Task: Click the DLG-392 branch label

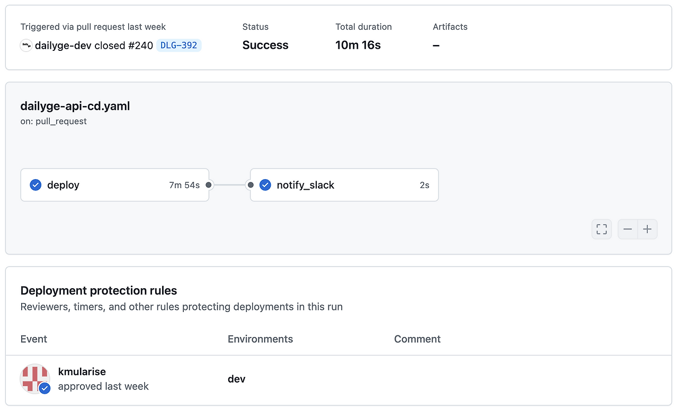Action: click(x=179, y=46)
